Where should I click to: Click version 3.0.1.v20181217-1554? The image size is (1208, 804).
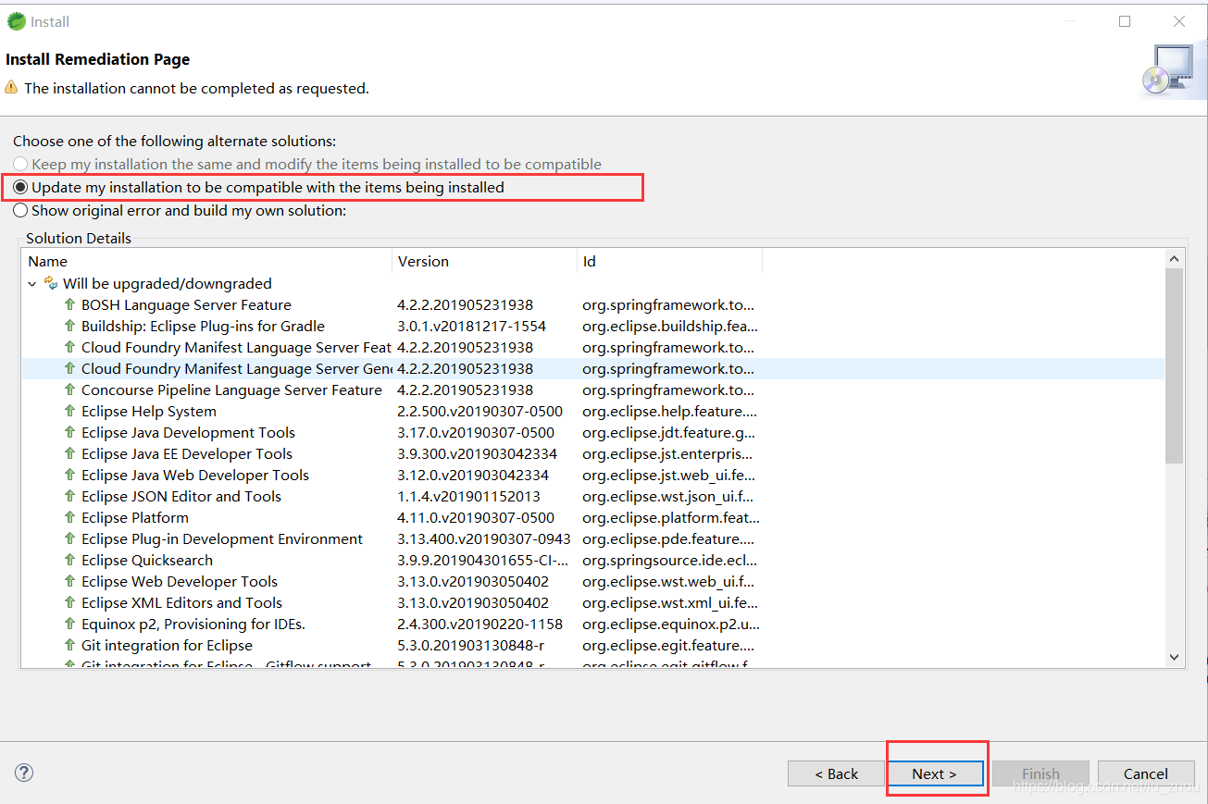click(471, 326)
